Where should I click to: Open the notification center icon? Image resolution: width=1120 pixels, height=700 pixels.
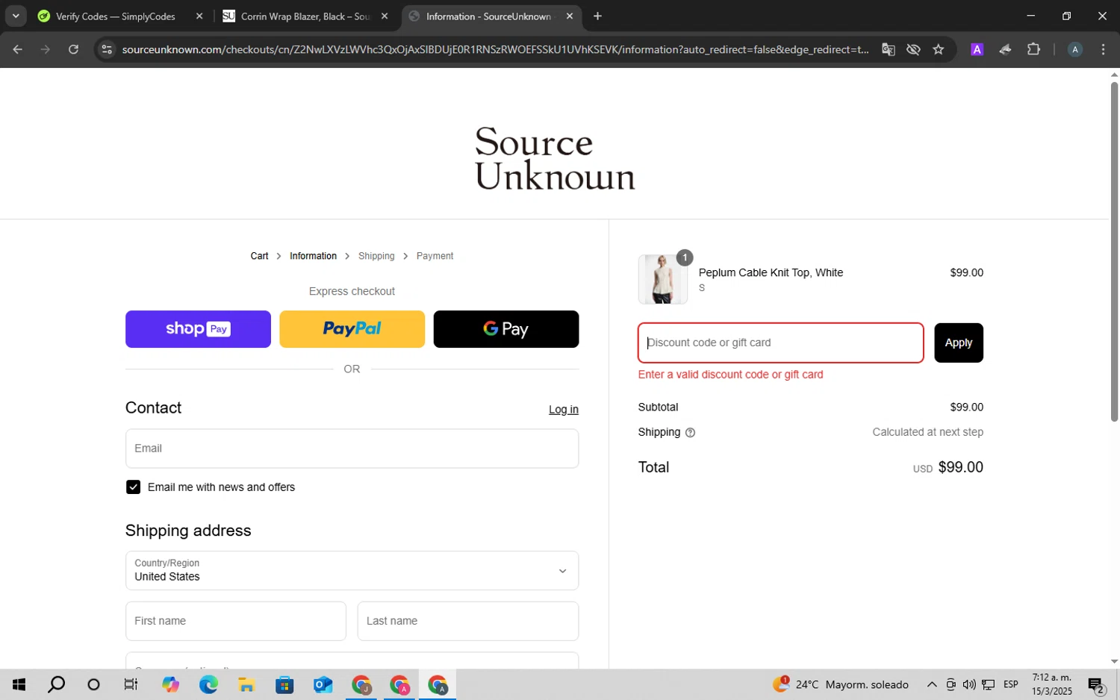[x=1096, y=684]
